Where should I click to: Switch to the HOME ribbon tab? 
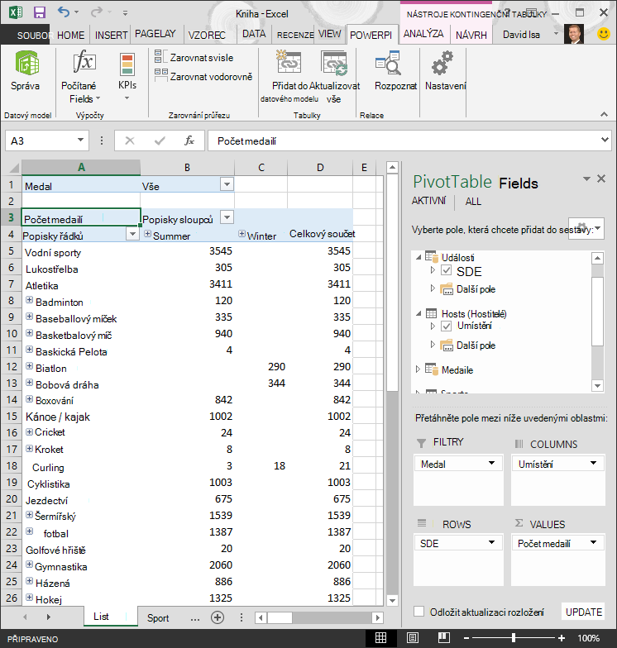coord(71,35)
